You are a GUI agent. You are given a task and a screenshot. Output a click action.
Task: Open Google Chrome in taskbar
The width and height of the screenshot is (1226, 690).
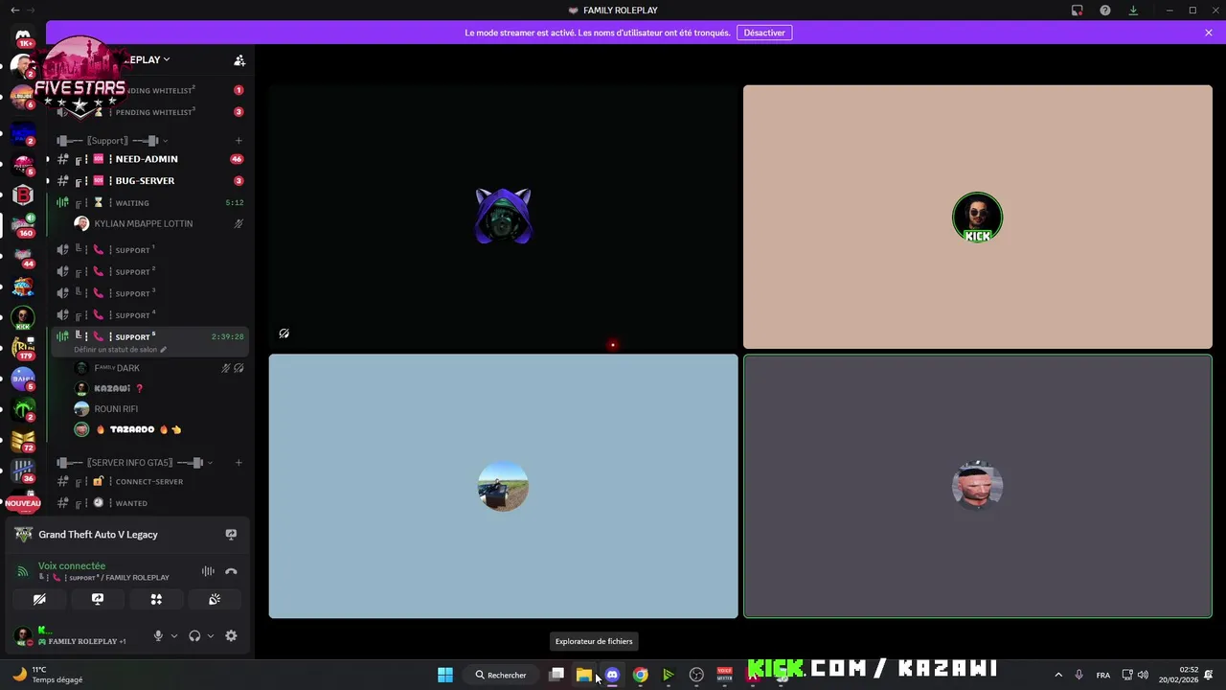pos(640,675)
